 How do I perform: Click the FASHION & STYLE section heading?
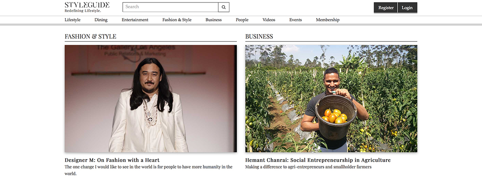tap(90, 37)
